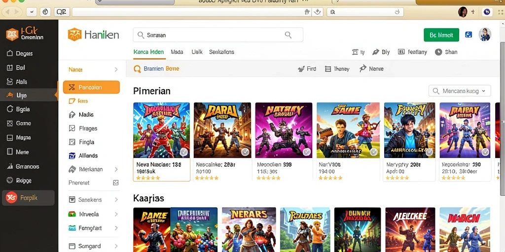Expand the Fenngfært row chevron
The height and width of the screenshot is (252, 505).
[116, 228]
